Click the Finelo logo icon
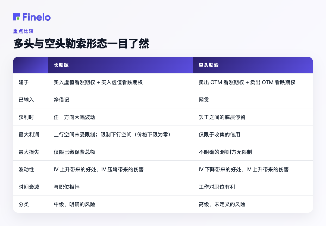This screenshot has width=326, height=226. point(17,17)
